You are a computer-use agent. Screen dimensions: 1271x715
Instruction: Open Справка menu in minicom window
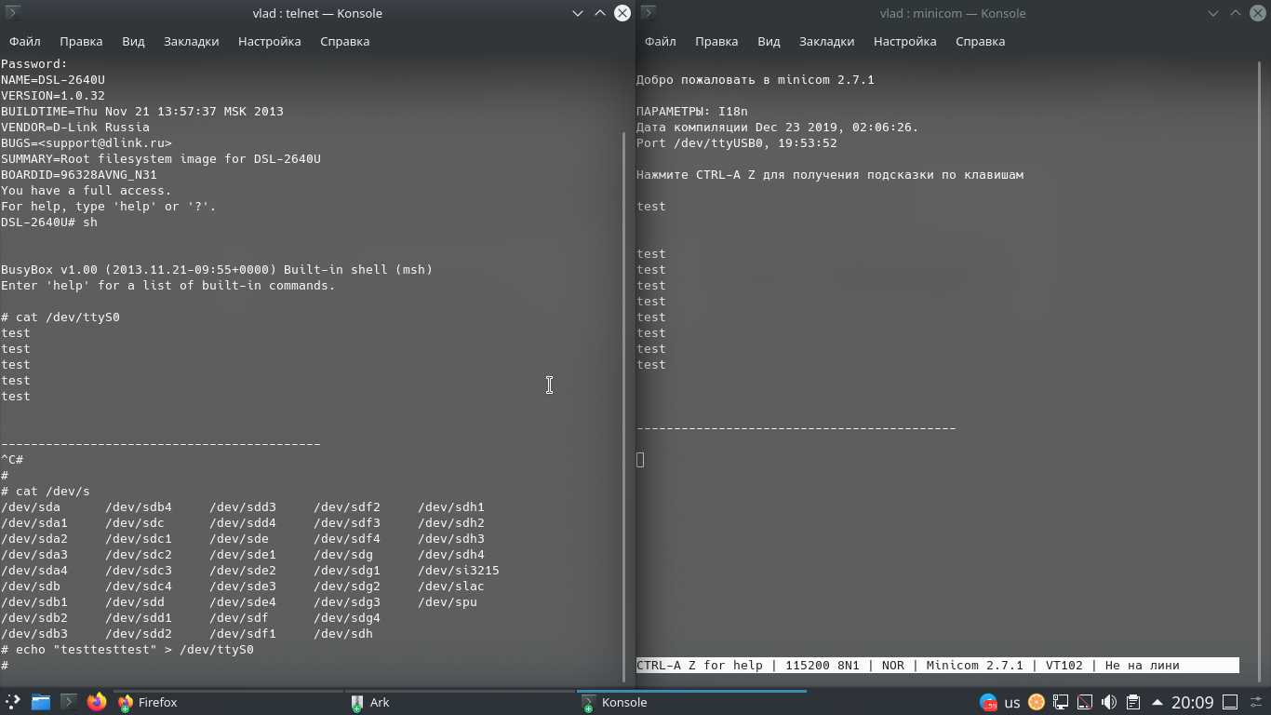[980, 41]
